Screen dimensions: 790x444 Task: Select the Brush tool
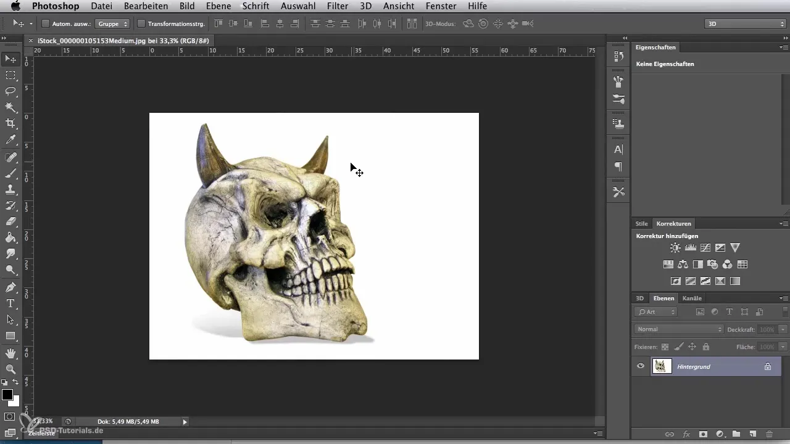click(10, 173)
